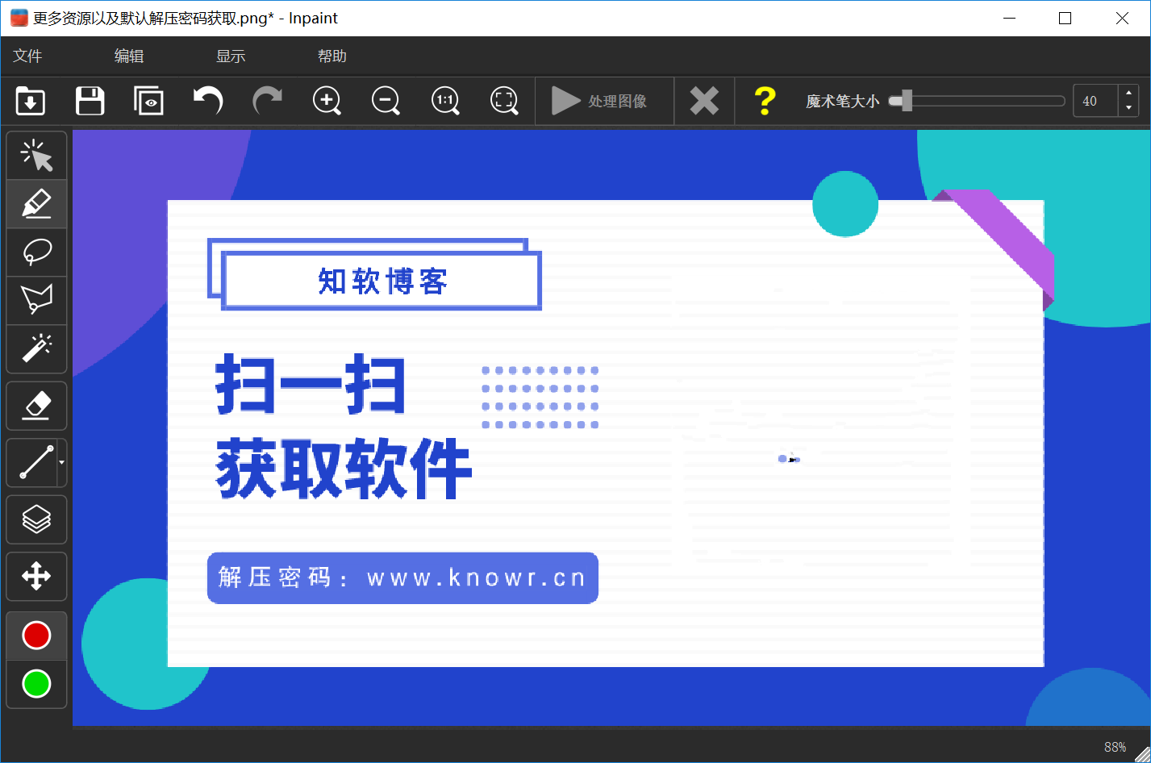Choose the red mask marker color
Image resolution: width=1151 pixels, height=763 pixels.
pyautogui.click(x=37, y=636)
